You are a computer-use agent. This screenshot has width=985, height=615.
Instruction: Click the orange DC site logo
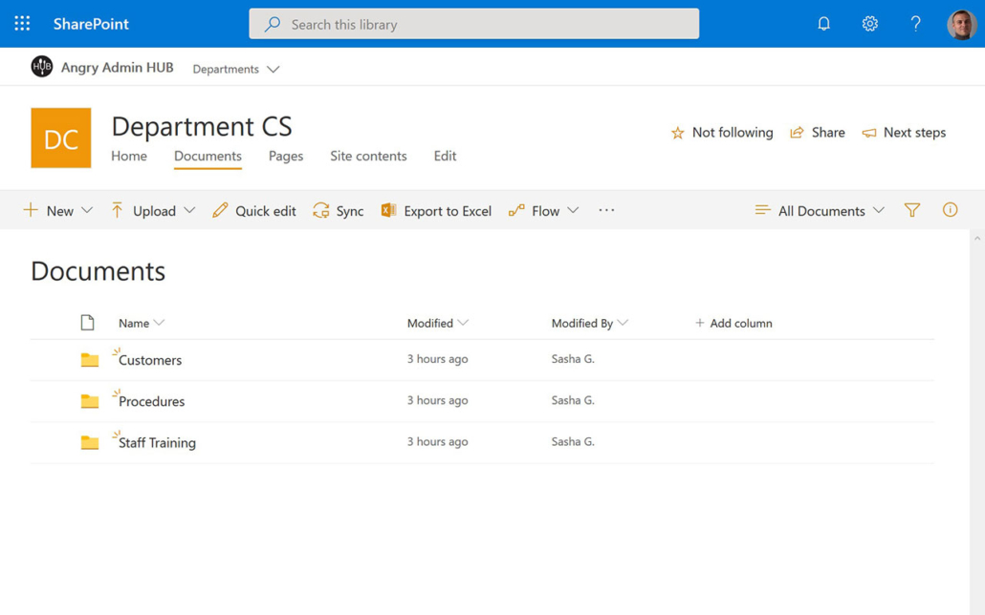[x=61, y=138]
